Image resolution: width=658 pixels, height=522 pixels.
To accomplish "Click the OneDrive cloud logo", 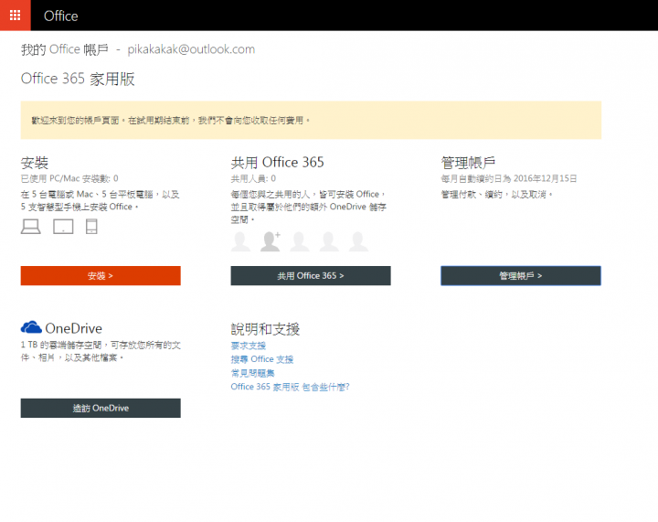I will coord(31,327).
